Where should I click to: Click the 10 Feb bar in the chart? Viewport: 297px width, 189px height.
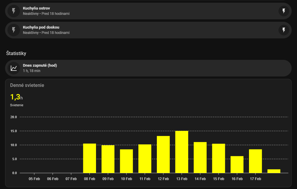126,161
